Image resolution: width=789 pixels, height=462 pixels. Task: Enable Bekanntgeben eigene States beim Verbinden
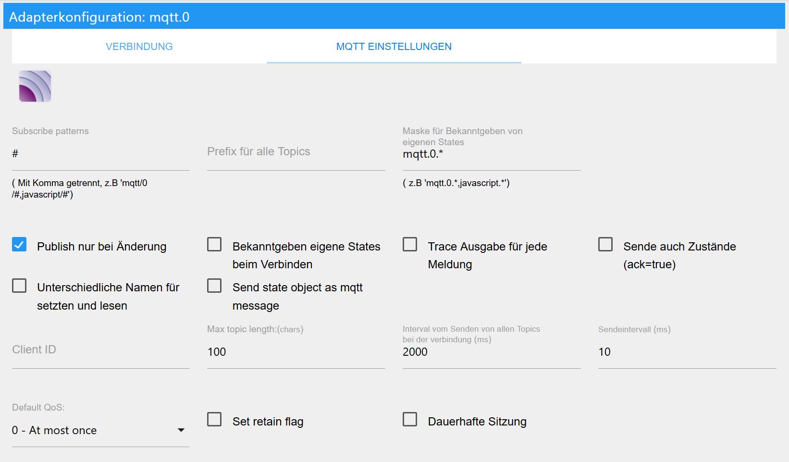pos(214,245)
